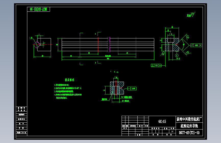
Task: Click the lower section cut marker A
Action: 98,62
